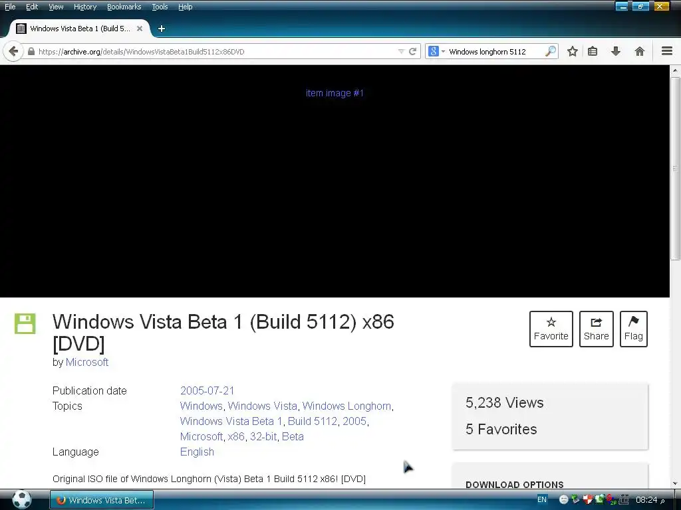Open the Edit menu

coord(32,7)
